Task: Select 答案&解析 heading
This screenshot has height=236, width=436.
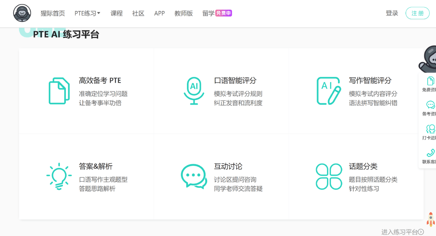Action: tap(96, 166)
